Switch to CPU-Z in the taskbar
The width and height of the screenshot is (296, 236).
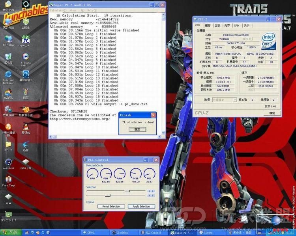[94, 232]
